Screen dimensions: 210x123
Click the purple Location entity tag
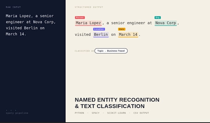point(99,29)
